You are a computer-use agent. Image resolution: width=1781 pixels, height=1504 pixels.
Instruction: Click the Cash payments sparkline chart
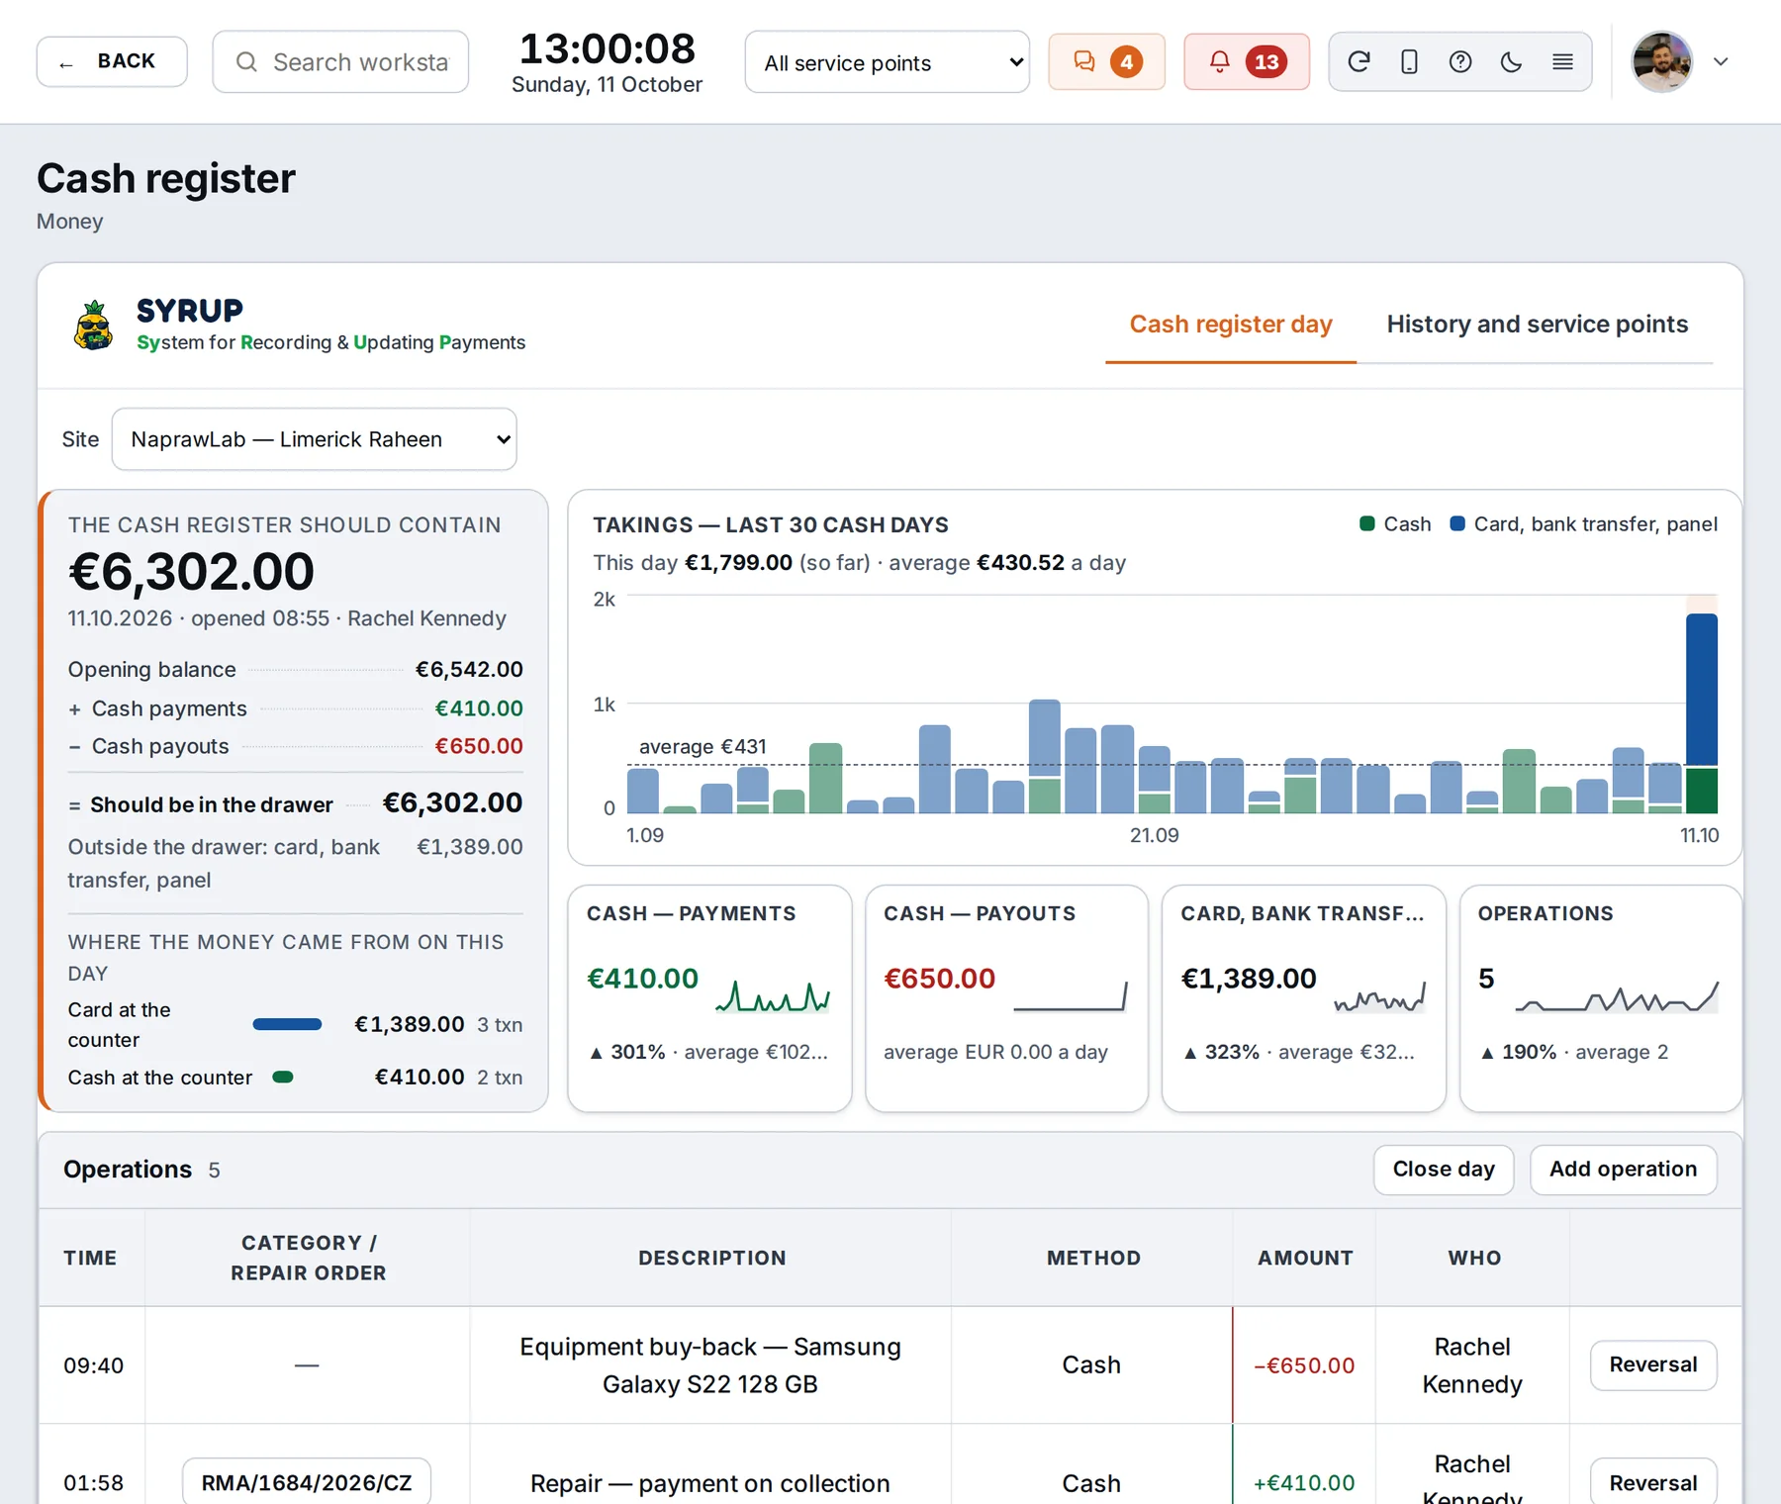coord(773,995)
